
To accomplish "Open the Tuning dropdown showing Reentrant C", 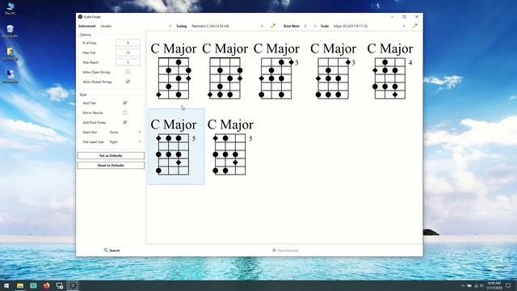I will pyautogui.click(x=227, y=26).
